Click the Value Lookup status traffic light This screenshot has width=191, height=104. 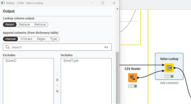[169, 76]
